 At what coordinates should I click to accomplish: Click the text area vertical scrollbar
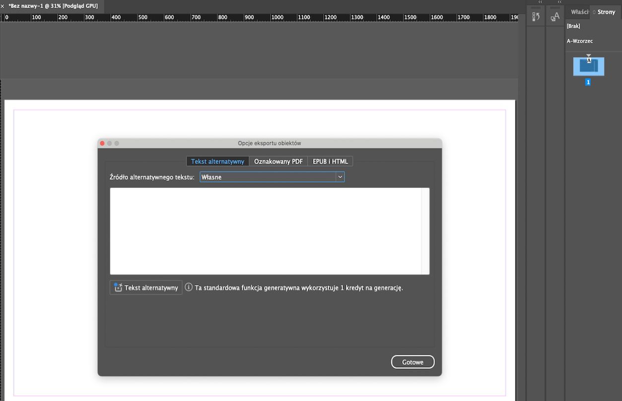[x=425, y=231]
